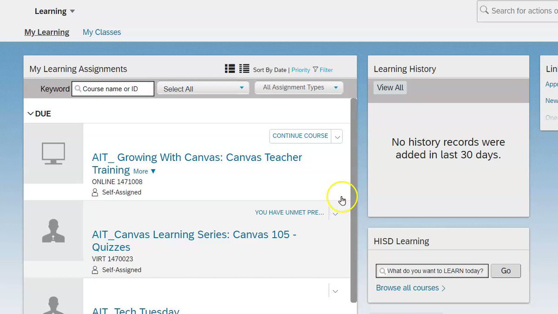Click the assignments list scrollbar
This screenshot has width=558, height=314.
click(x=353, y=200)
